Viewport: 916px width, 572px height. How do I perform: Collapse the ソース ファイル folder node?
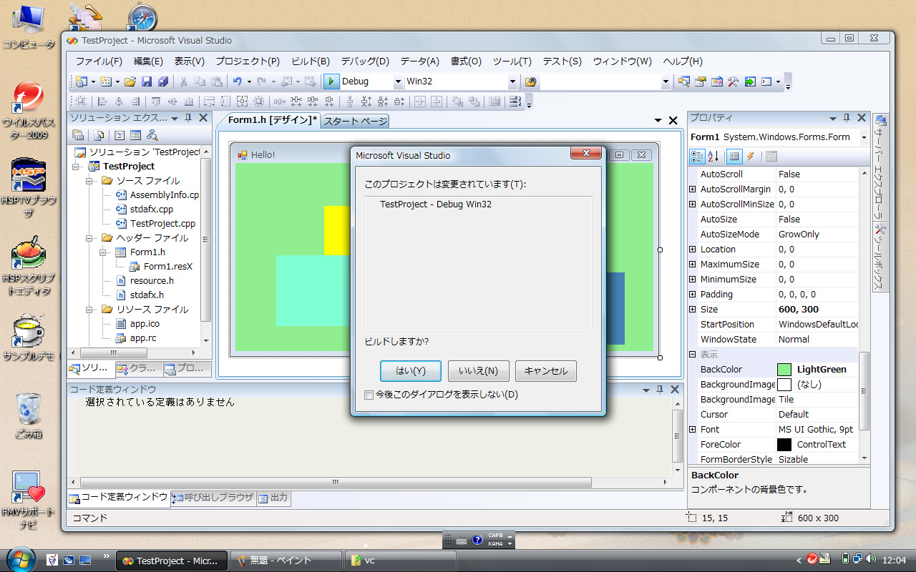(x=90, y=181)
